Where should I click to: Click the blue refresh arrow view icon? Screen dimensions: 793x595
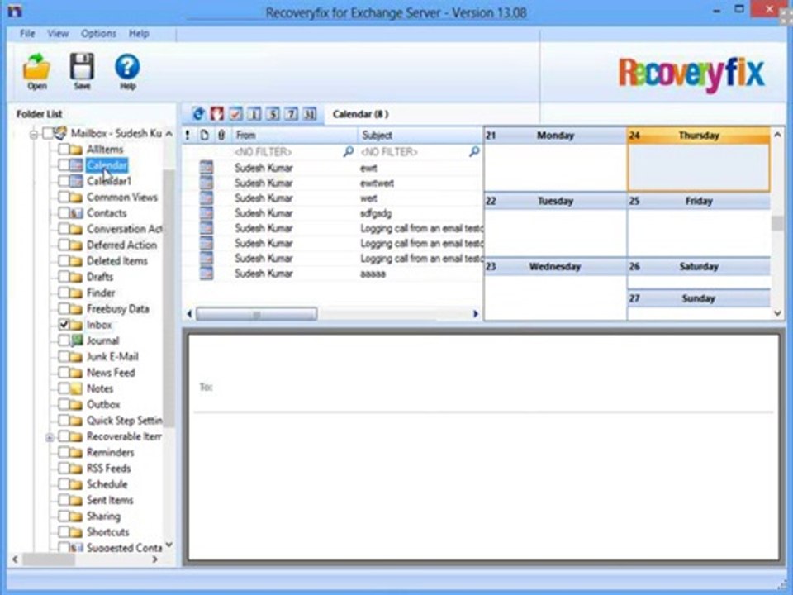199,114
